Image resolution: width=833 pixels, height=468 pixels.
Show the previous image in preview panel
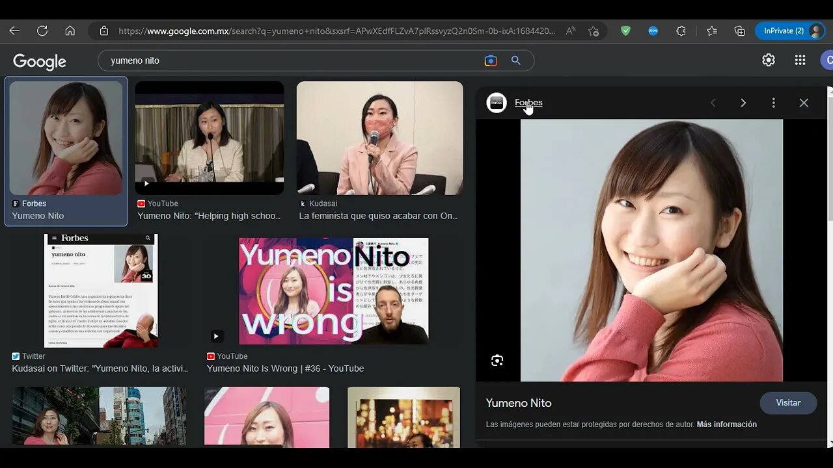(x=713, y=103)
